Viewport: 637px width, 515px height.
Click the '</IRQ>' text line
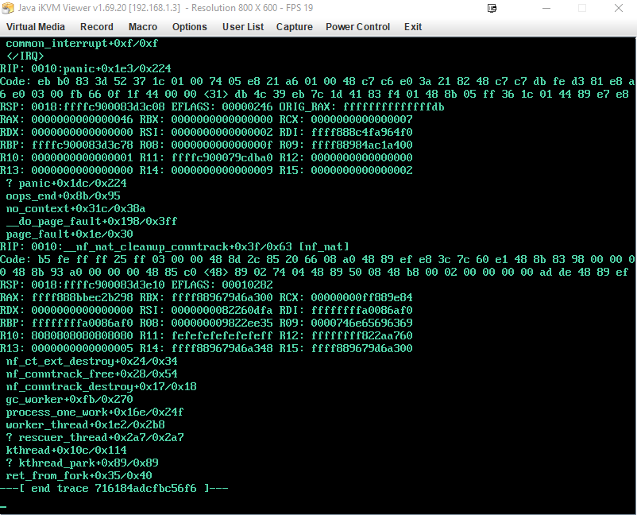(25, 56)
